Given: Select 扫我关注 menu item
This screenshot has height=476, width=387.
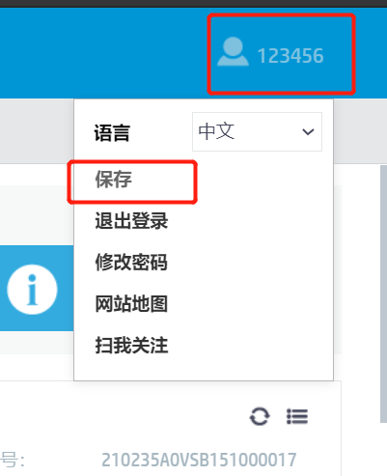Looking at the screenshot, I should pos(131,345).
